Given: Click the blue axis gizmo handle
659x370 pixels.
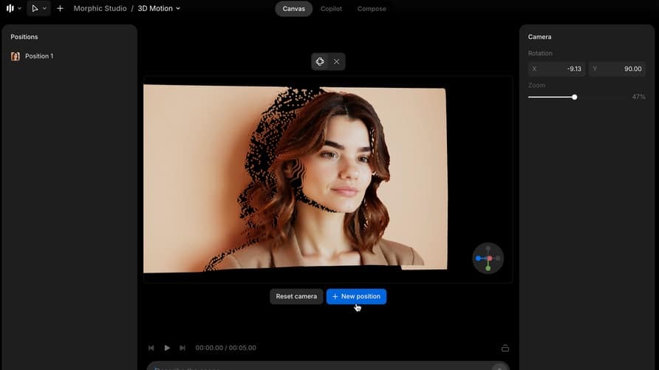Looking at the screenshot, I should pyautogui.click(x=478, y=258).
